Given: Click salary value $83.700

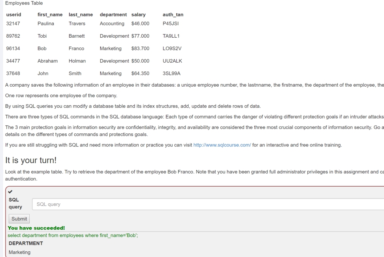Looking at the screenshot, I should pyautogui.click(x=140, y=48).
